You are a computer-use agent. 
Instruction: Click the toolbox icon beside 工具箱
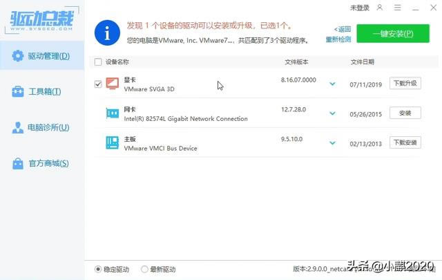click(18, 91)
